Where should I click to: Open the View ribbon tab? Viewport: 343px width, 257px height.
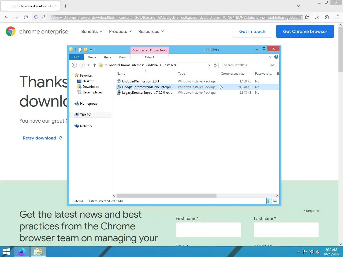[x=122, y=57]
